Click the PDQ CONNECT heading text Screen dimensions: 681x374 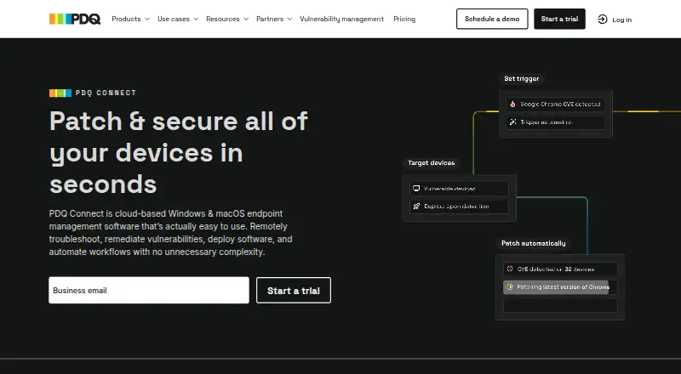pos(106,93)
